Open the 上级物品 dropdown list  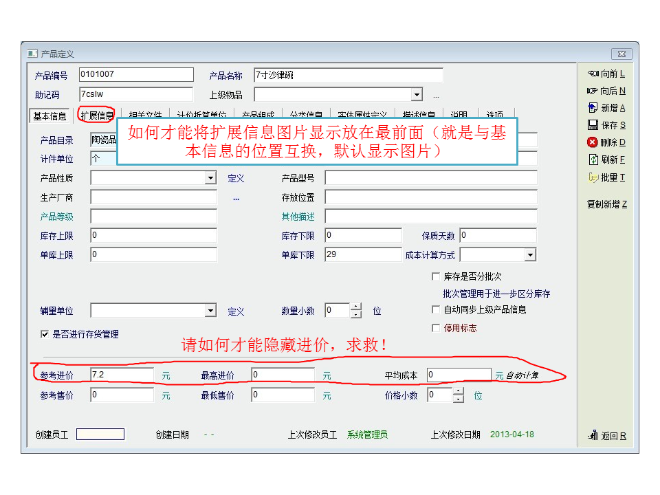click(417, 95)
